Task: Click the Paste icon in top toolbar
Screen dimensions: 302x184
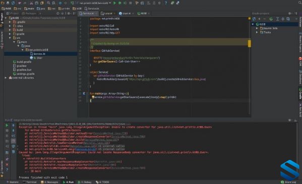Action: 42,3
